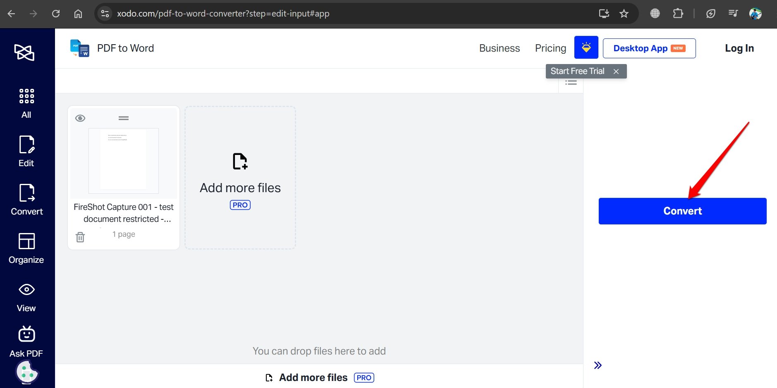Click the lightning extension icon
Screen dimensions: 777x388
[x=711, y=14]
